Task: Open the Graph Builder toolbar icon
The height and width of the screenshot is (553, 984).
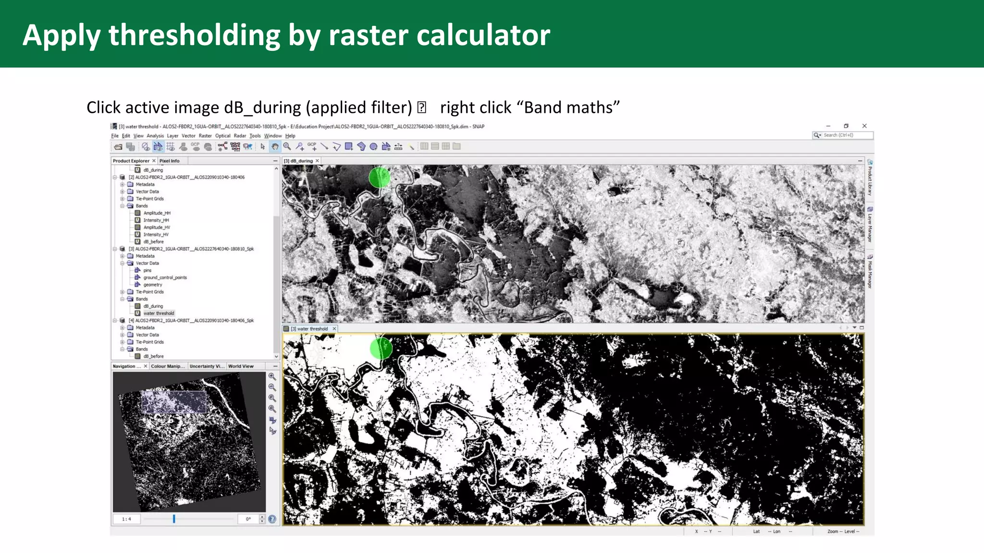Action: [x=222, y=147]
